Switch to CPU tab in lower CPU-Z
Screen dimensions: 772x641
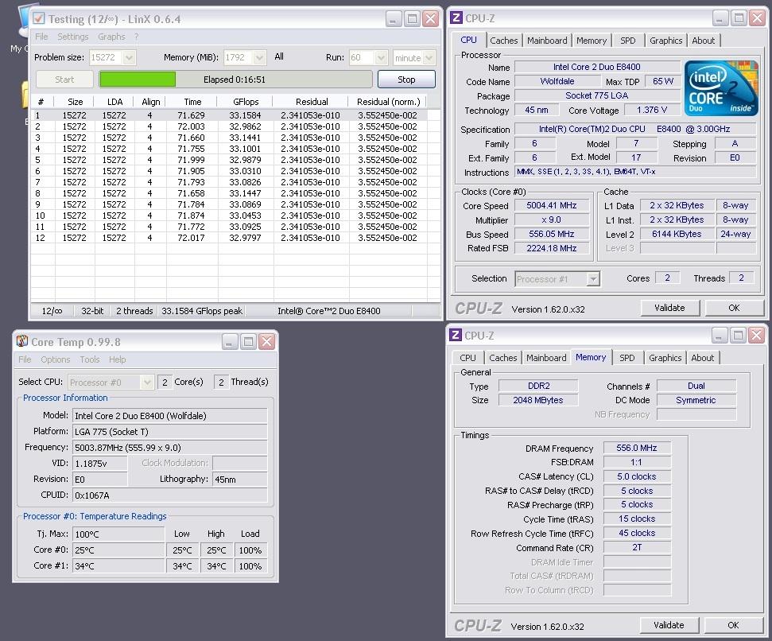(467, 358)
